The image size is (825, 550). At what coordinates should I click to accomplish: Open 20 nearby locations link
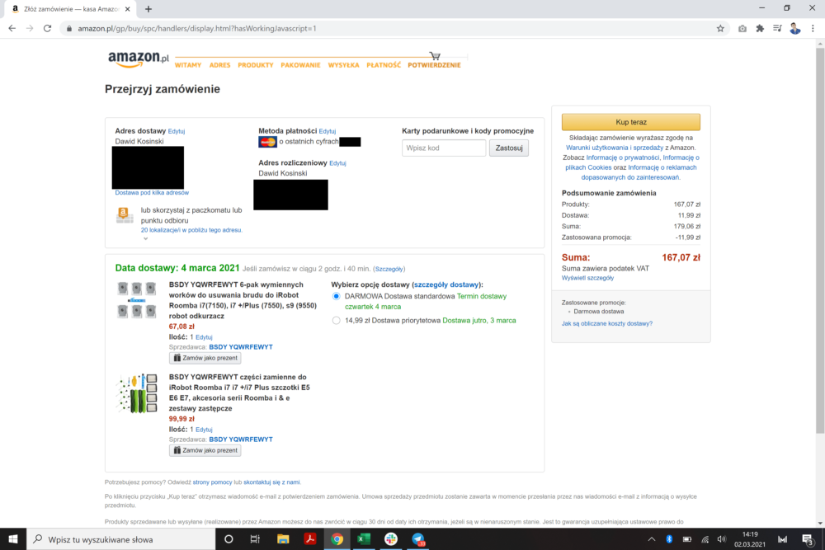pos(191,230)
